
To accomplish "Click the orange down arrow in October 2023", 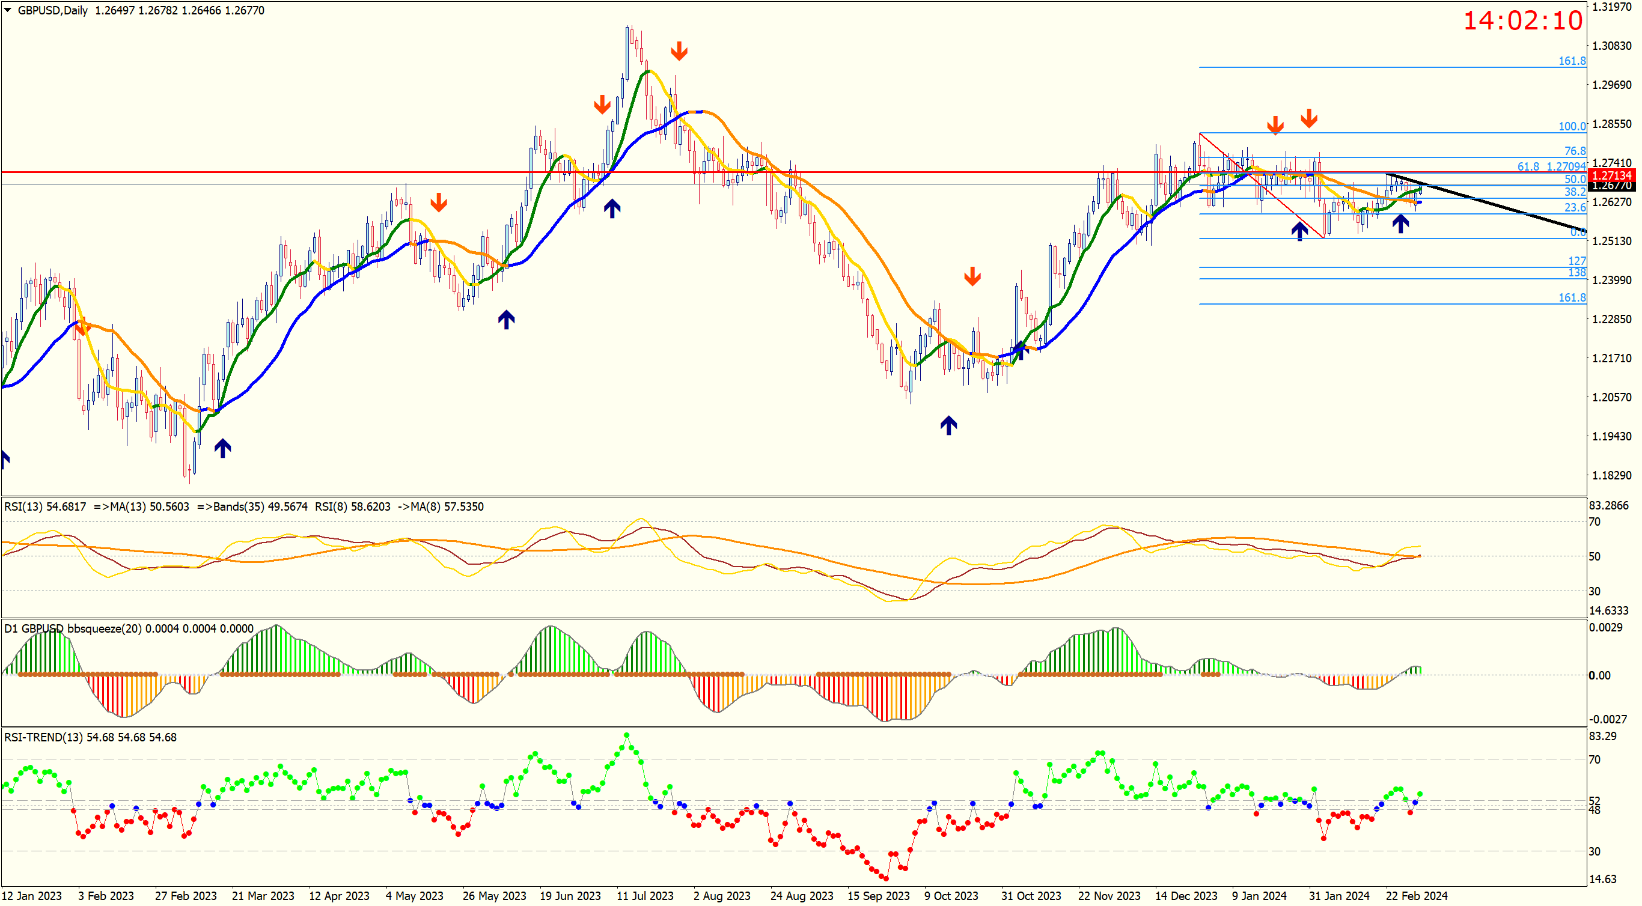I will 972,276.
